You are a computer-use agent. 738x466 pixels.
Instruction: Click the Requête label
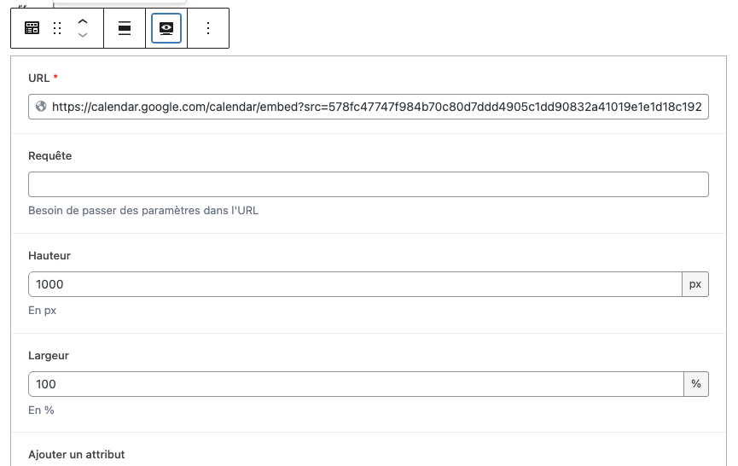coord(49,156)
